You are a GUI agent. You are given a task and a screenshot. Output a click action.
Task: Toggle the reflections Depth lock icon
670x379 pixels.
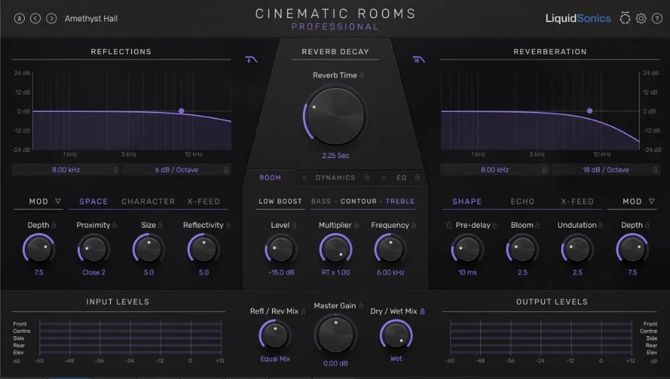pyautogui.click(x=54, y=225)
